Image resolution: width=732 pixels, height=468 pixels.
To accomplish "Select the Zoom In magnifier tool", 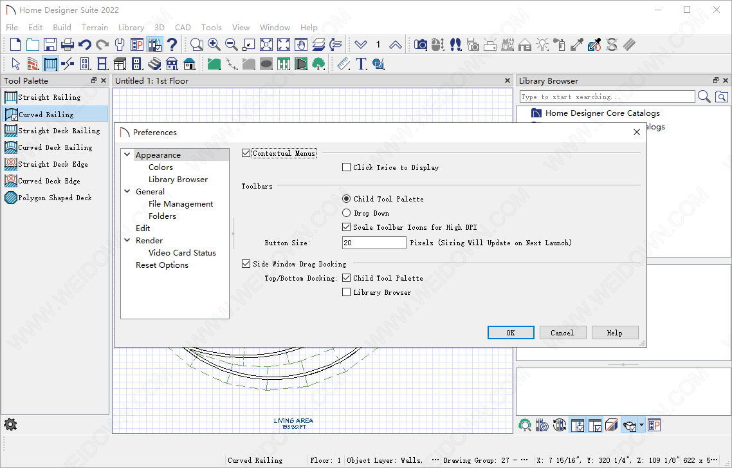I will (214, 45).
